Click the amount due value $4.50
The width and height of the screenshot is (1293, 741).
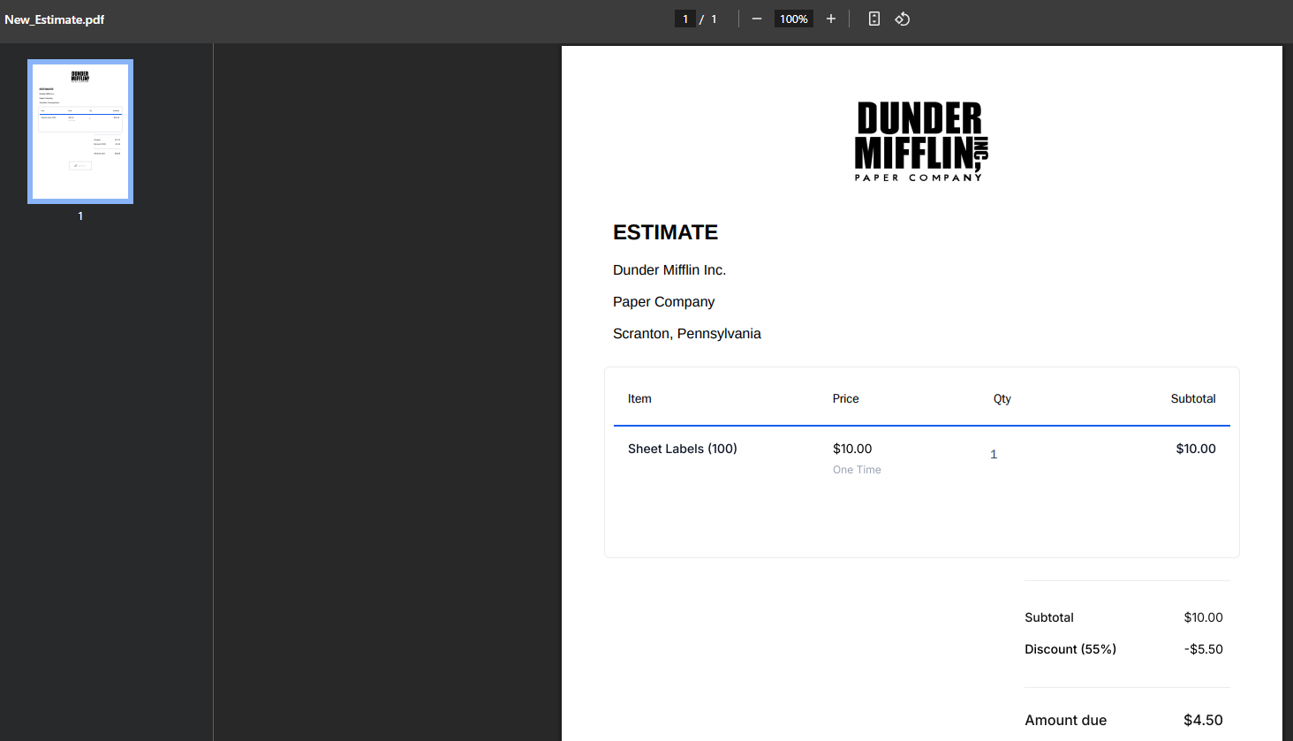1204,720
